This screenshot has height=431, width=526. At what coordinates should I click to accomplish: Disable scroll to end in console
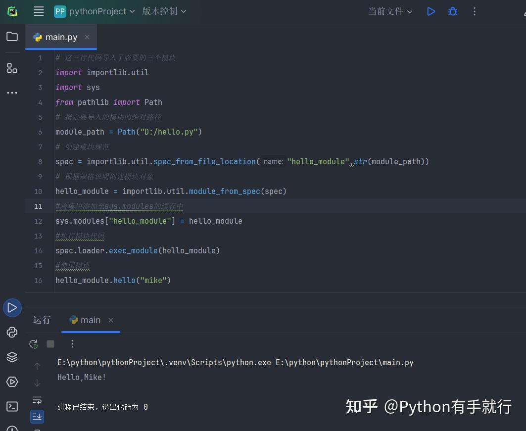tap(37, 416)
